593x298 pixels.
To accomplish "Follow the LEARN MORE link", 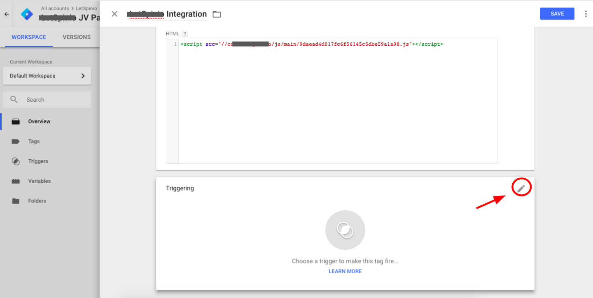I will pos(345,271).
